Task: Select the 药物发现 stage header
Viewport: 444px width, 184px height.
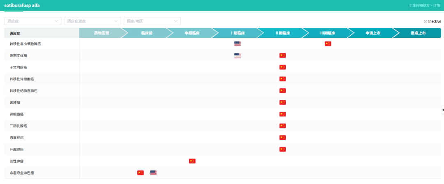Action: coord(101,33)
